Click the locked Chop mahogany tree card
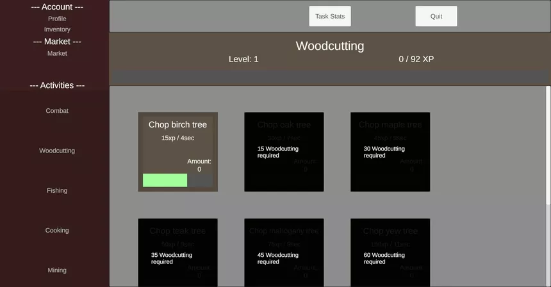 tap(284, 252)
